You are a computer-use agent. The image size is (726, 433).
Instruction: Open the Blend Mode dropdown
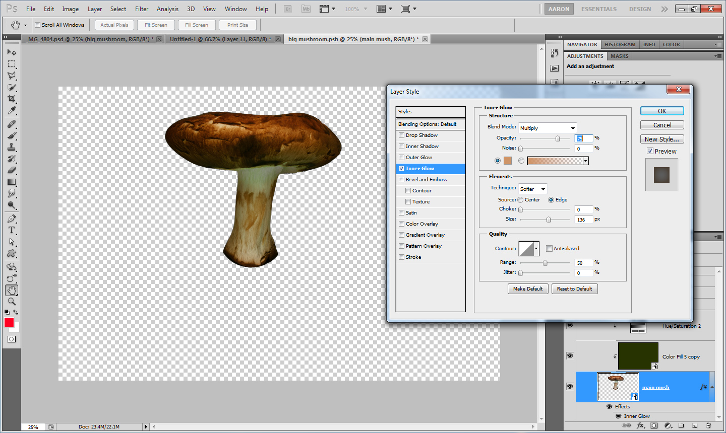548,128
